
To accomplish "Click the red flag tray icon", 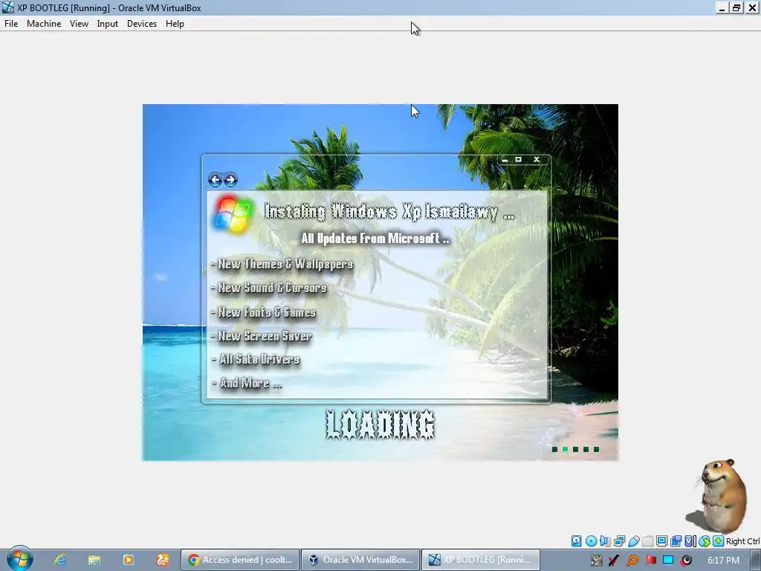I will (650, 561).
